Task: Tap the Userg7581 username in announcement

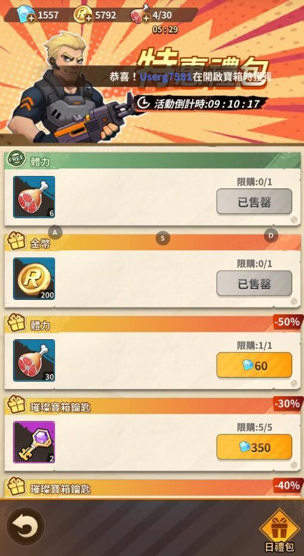Action: pyautogui.click(x=166, y=77)
